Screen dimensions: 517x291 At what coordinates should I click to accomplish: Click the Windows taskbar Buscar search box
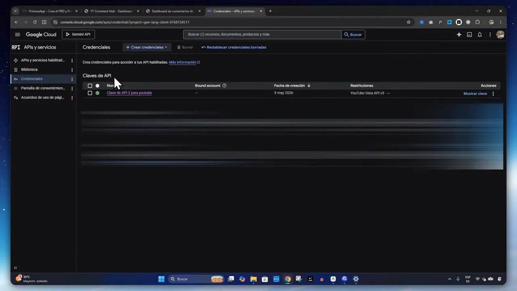[197, 279]
